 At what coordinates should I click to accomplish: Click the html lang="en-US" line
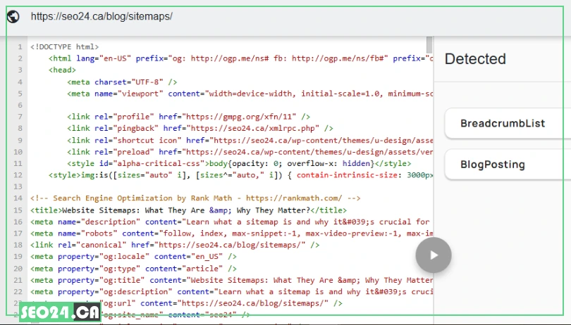(x=240, y=58)
